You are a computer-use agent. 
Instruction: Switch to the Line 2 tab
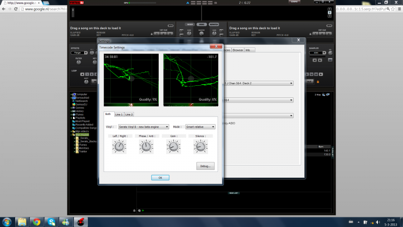[x=129, y=115]
